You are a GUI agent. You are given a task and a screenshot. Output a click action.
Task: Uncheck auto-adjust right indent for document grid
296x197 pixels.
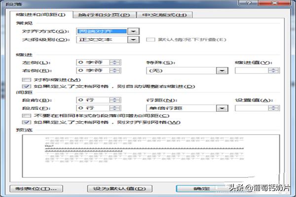point(27,86)
